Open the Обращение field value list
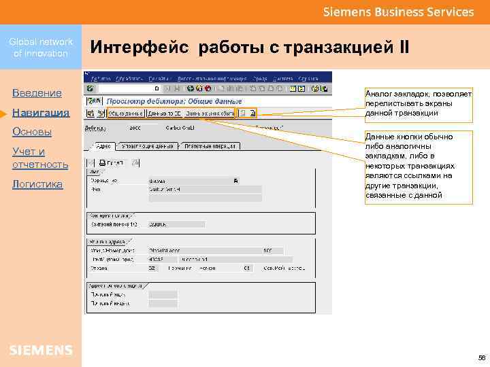The image size is (490, 367). pos(236,181)
